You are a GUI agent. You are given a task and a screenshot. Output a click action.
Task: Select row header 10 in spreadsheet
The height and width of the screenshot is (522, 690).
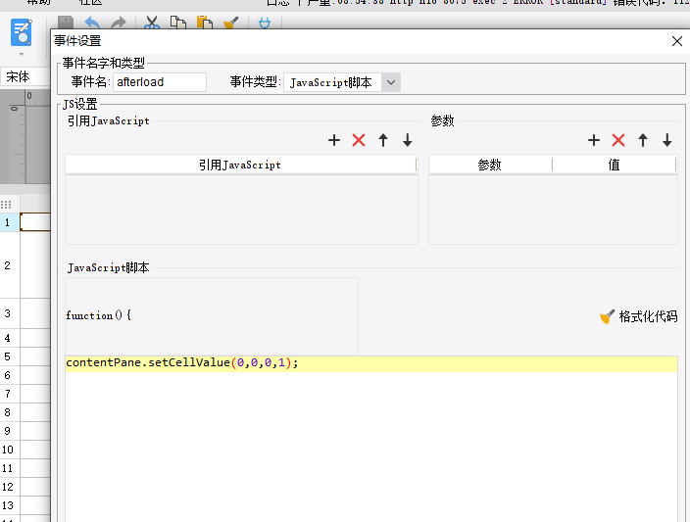pos(9,450)
